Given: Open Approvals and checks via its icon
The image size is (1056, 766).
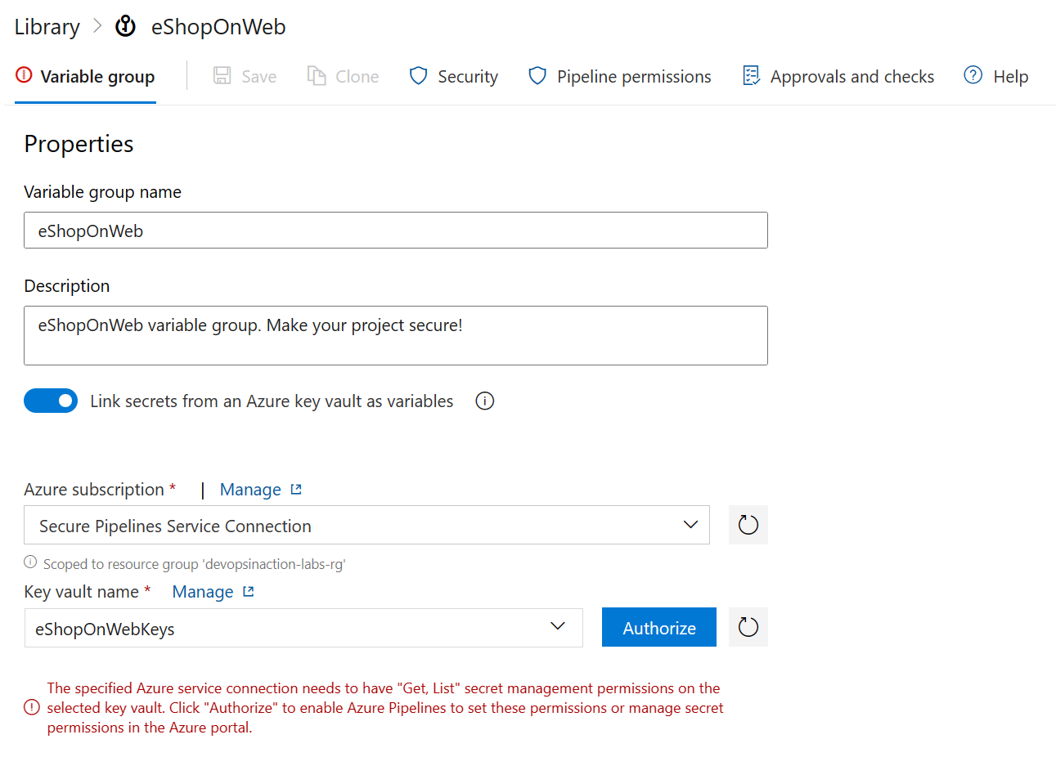Looking at the screenshot, I should (751, 75).
